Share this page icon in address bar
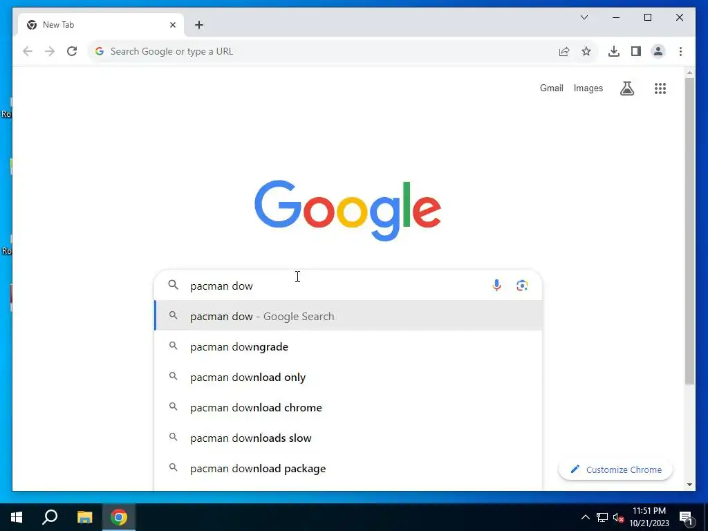Screen dimensions: 708x531 (x=564, y=51)
